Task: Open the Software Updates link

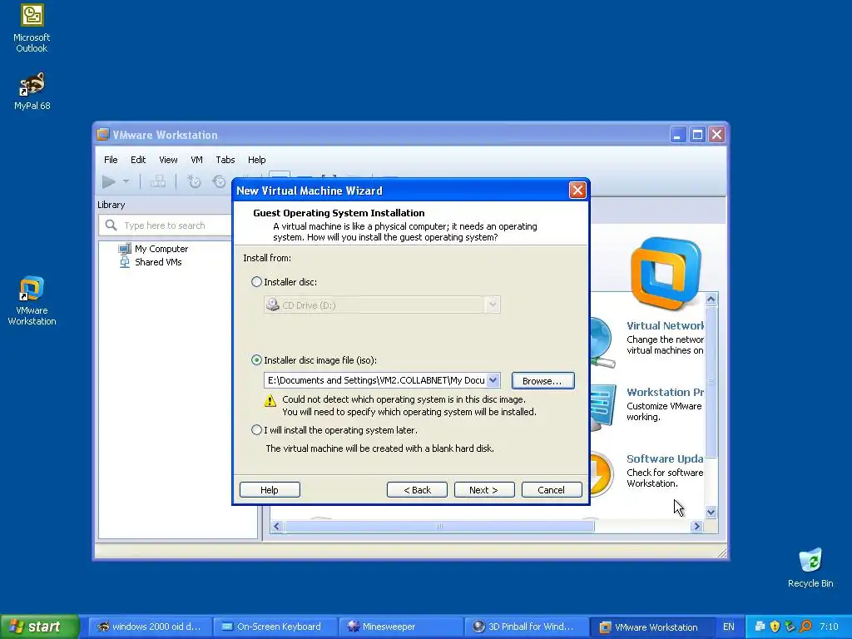Action: [x=665, y=458]
